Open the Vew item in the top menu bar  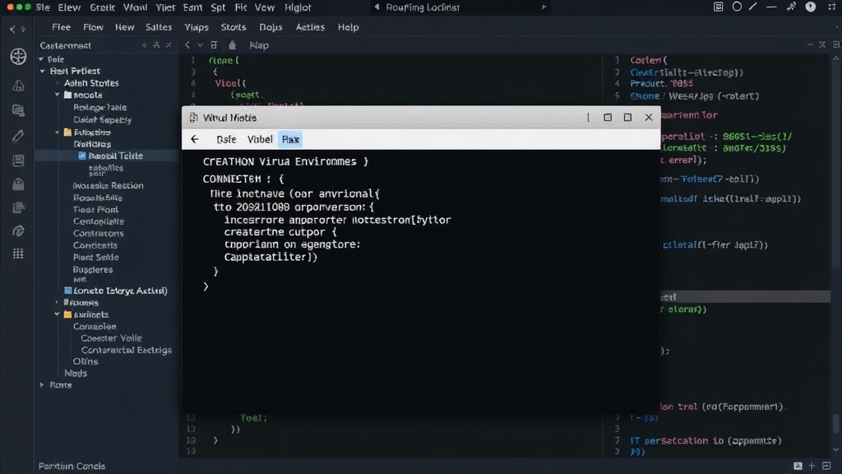pos(265,7)
